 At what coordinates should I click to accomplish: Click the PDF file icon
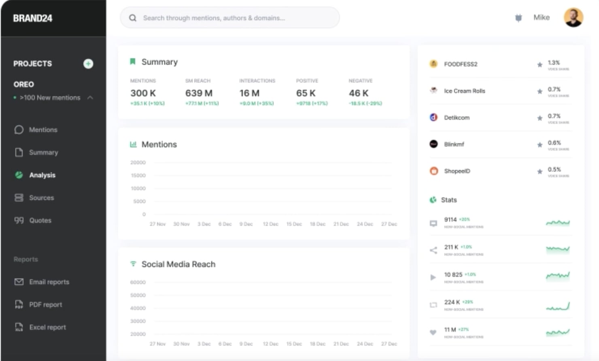pos(19,304)
